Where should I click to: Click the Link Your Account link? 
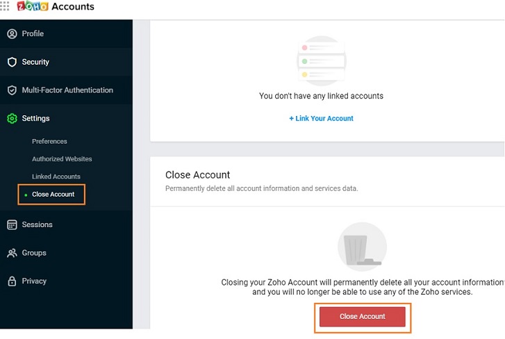[321, 119]
